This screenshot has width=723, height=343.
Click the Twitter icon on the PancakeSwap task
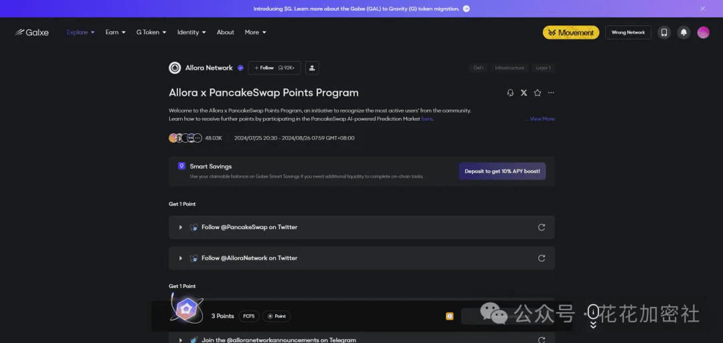[193, 227]
